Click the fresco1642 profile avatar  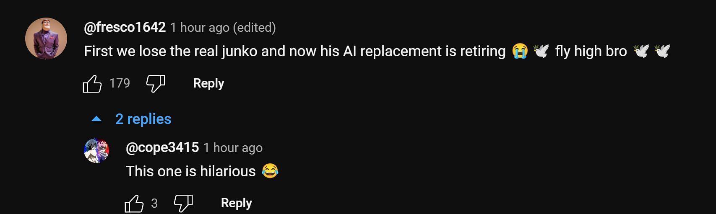coord(46,39)
